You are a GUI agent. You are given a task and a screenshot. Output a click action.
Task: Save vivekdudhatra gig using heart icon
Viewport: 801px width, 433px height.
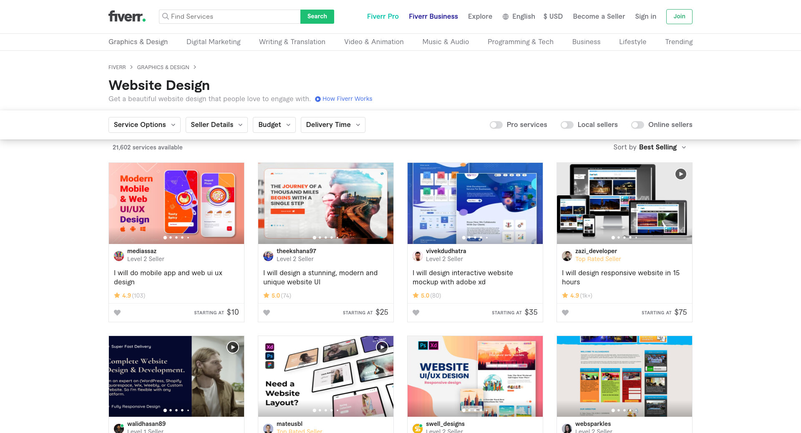coord(416,313)
